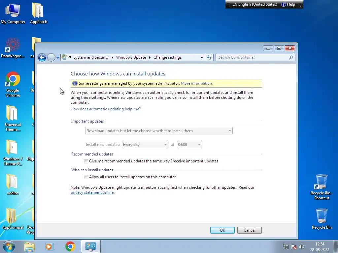Click the breadcrumb overflow chevrons
The width and height of the screenshot is (338, 253).
click(x=70, y=57)
